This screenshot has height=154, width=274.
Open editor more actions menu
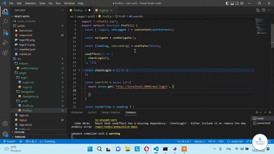[x=269, y=10]
